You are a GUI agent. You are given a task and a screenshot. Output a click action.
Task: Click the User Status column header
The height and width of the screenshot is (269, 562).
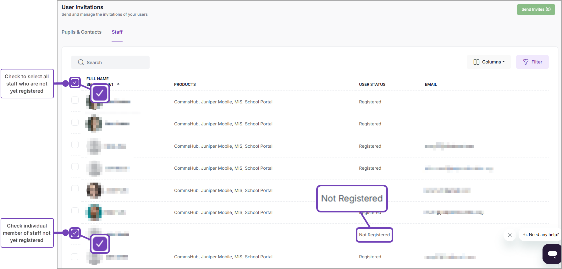(x=372, y=85)
